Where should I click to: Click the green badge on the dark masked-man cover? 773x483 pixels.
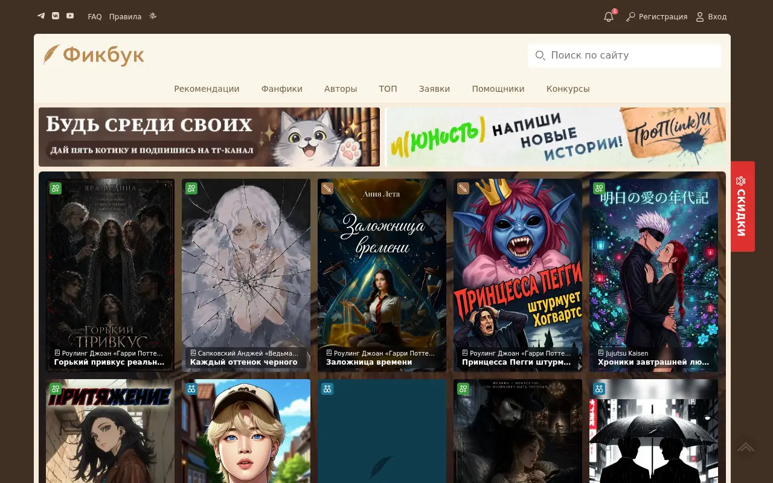[463, 389]
